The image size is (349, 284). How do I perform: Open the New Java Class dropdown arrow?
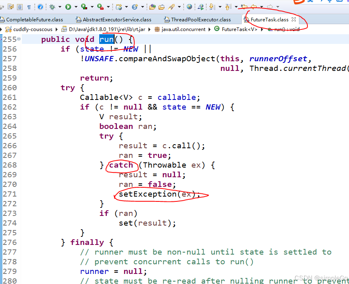pos(143,7)
